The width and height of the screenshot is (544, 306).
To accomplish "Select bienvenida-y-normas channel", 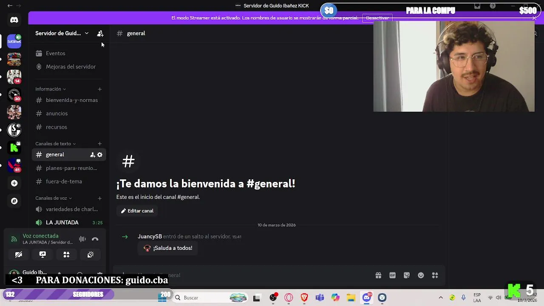I will point(68,100).
